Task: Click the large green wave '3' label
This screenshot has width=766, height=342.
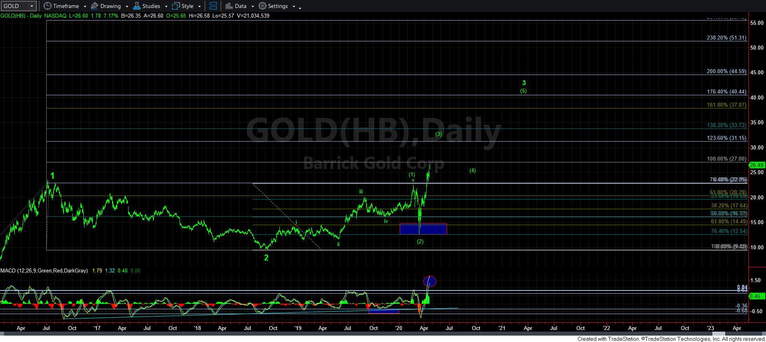Action: click(x=524, y=83)
